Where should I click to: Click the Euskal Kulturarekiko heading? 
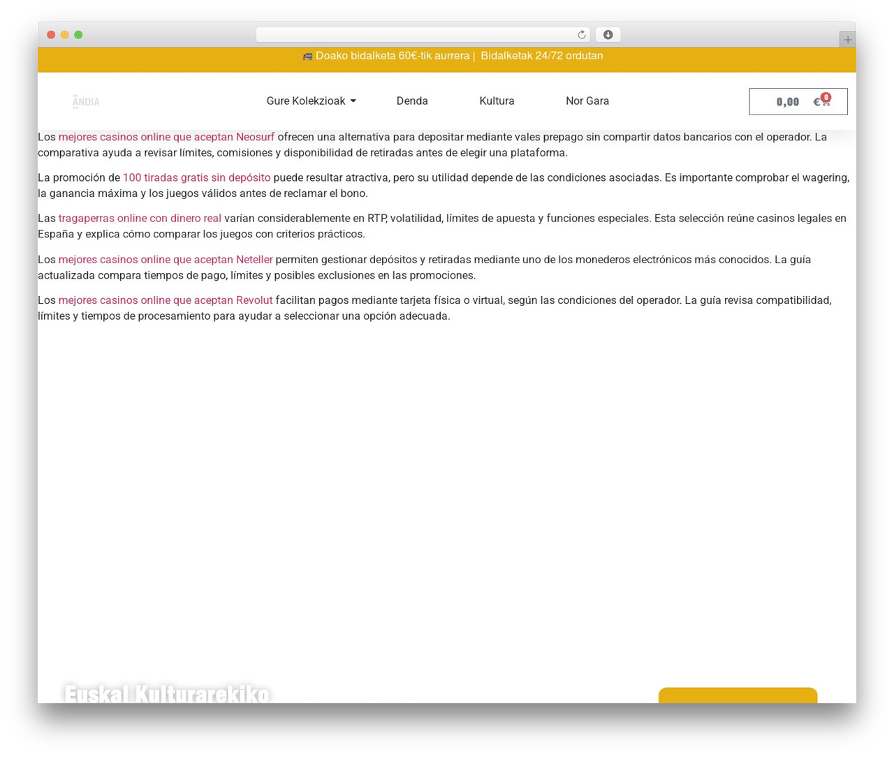pos(167,693)
